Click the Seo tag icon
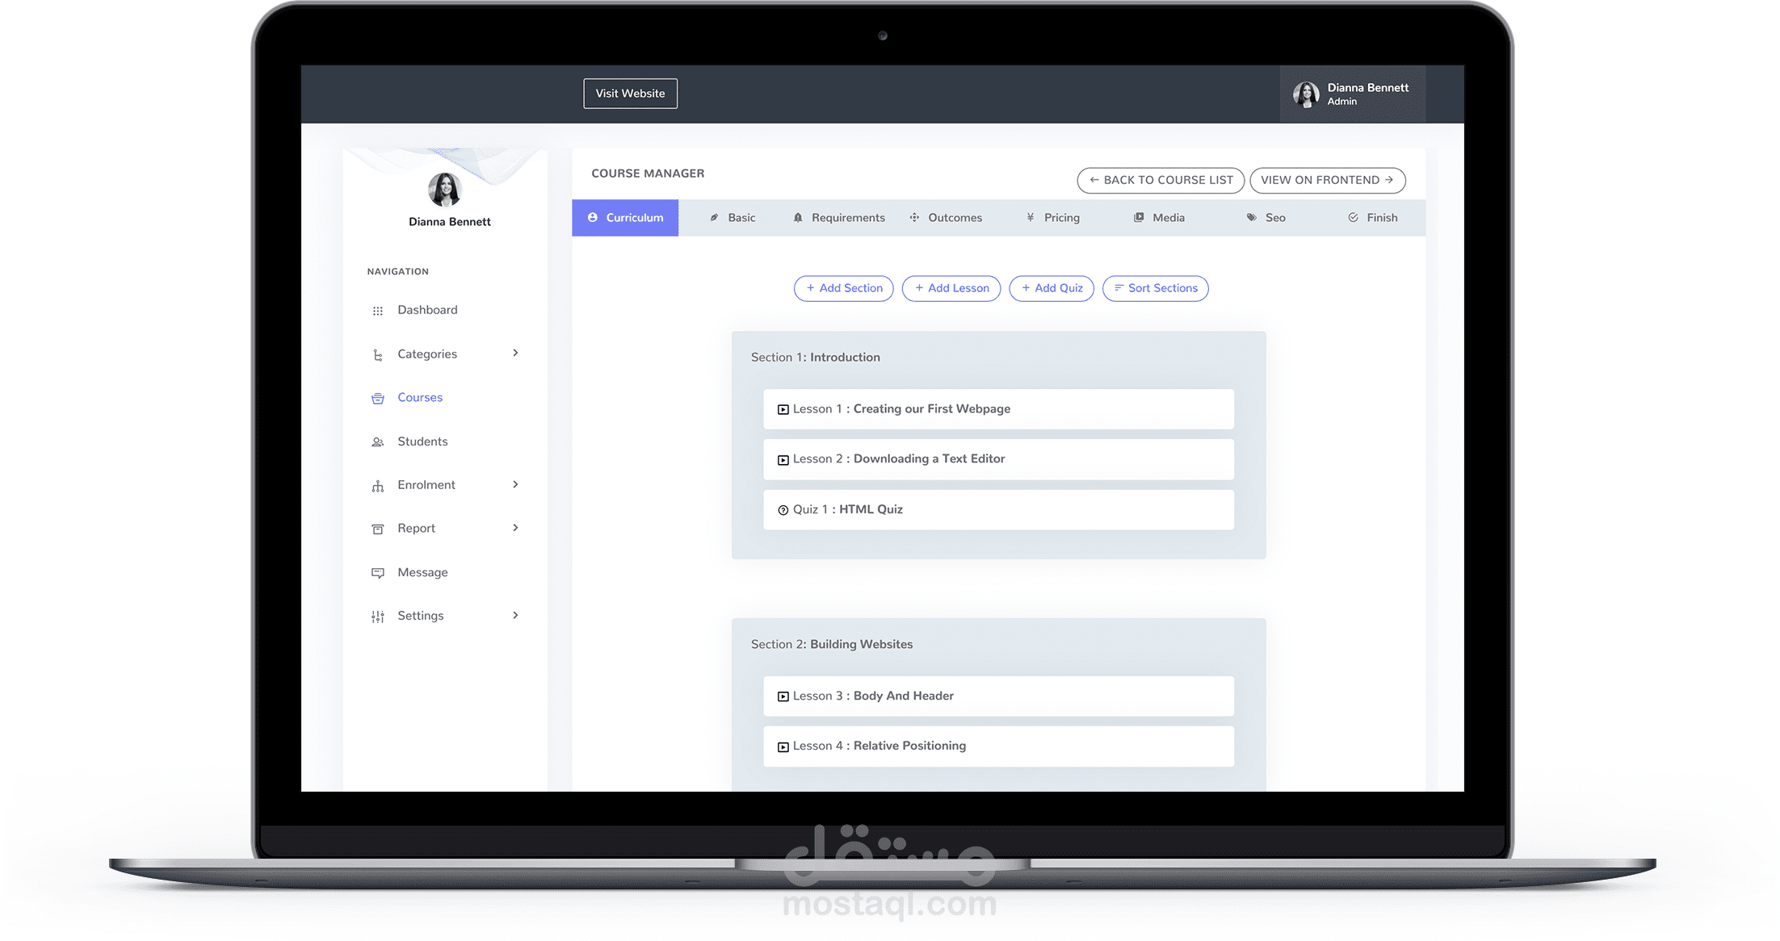 [x=1251, y=218]
